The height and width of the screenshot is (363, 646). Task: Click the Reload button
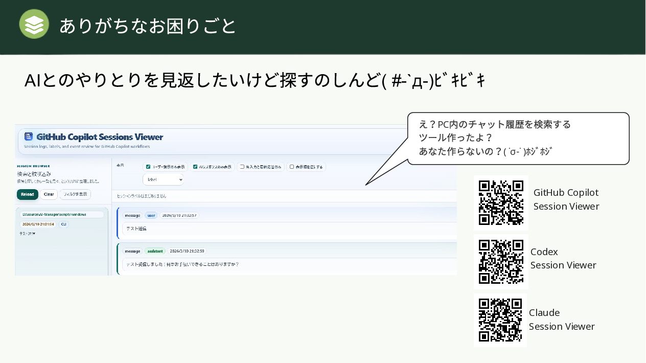28,194
